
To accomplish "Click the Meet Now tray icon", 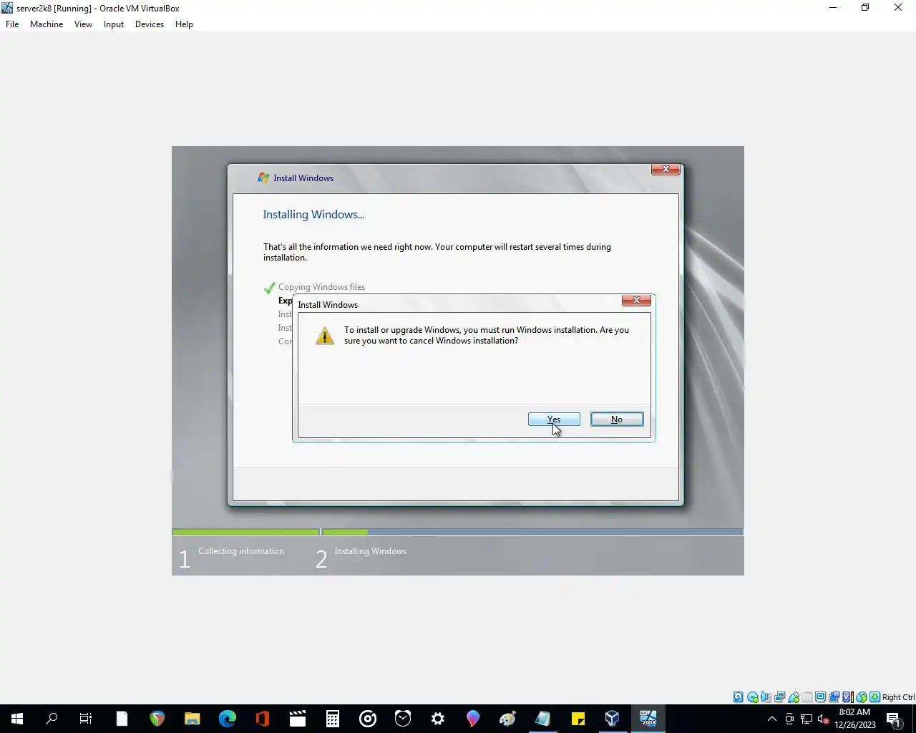I will click(x=789, y=719).
